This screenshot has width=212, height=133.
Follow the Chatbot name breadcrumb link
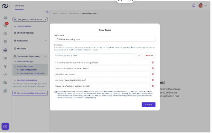(x=74, y=13)
